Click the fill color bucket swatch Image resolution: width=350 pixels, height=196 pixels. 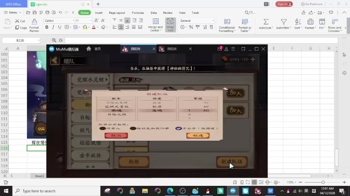click(85, 27)
